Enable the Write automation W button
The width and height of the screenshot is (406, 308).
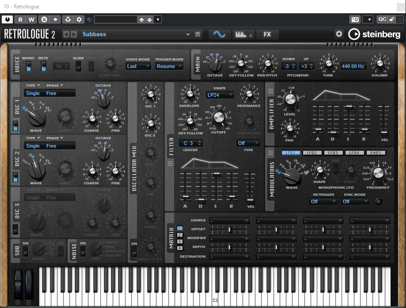pos(31,19)
